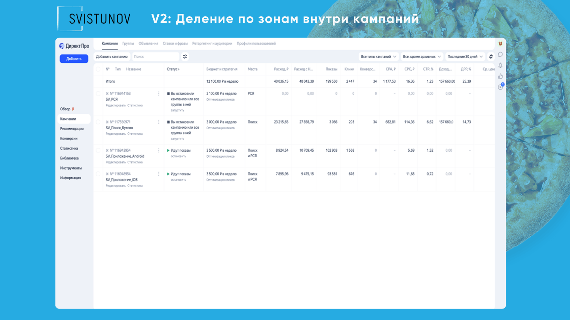
Task: Open three-dot menu for SV_РСЯ campaign
Action: (159, 94)
